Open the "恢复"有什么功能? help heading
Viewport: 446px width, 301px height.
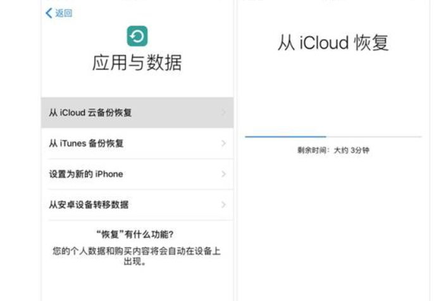(135, 234)
